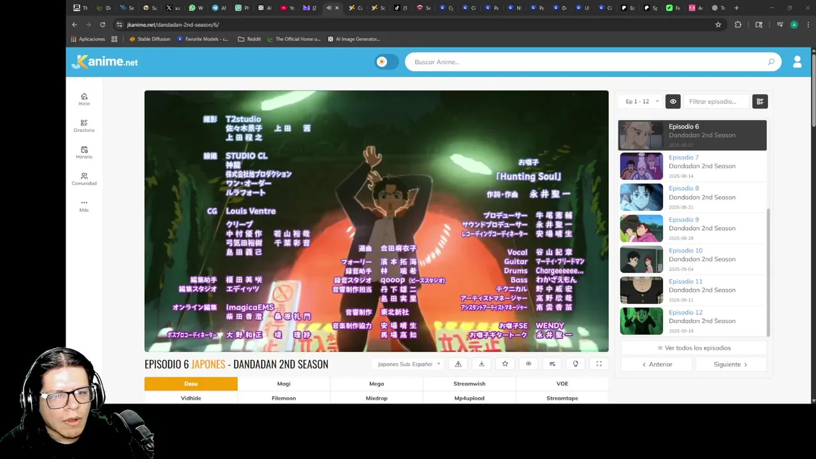Click the Episodio 12 thumbnail

[x=641, y=321]
